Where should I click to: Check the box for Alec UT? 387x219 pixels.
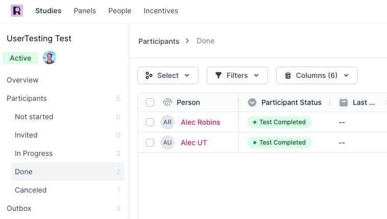150,143
